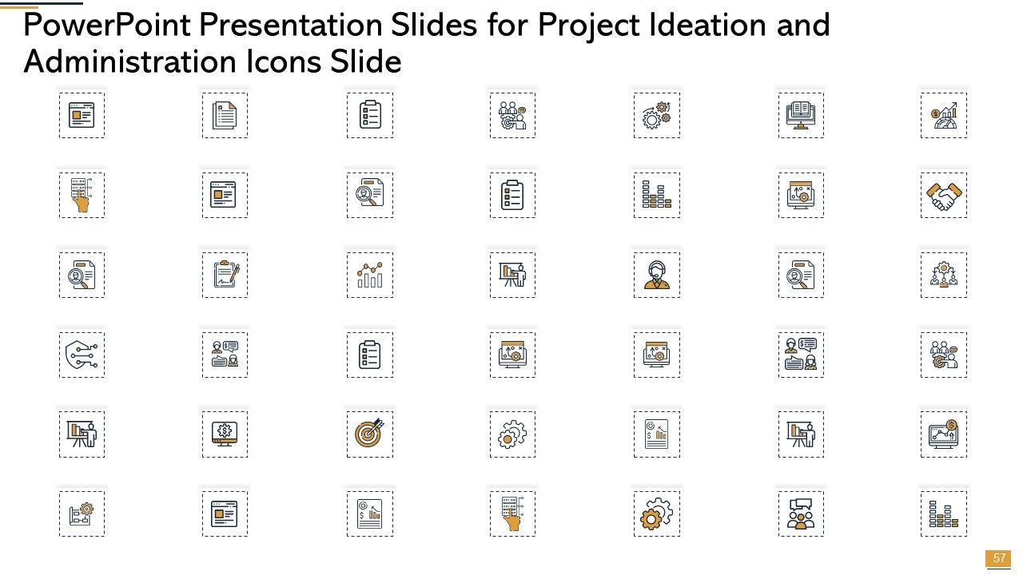1023x575 pixels.
Task: Click the stacked documents icon
Action: [x=225, y=115]
